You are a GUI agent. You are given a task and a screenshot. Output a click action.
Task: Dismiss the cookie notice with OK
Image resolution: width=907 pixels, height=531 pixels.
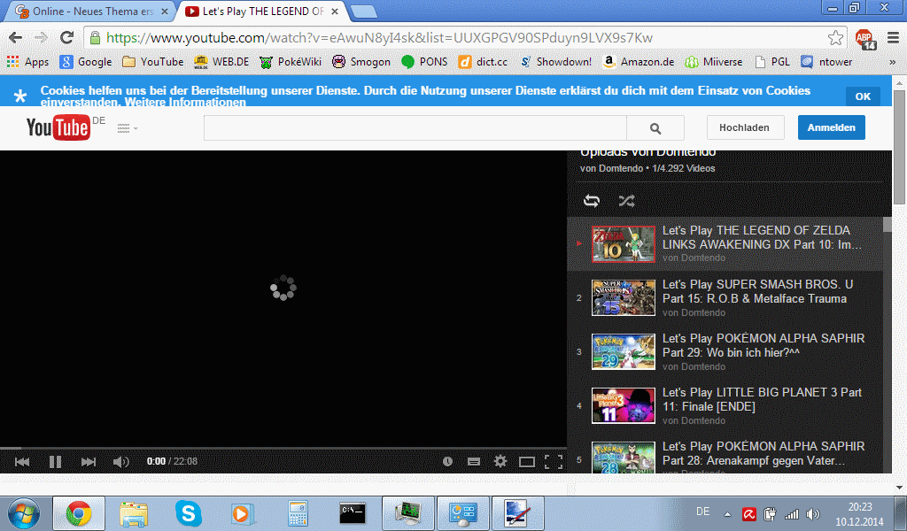click(863, 96)
